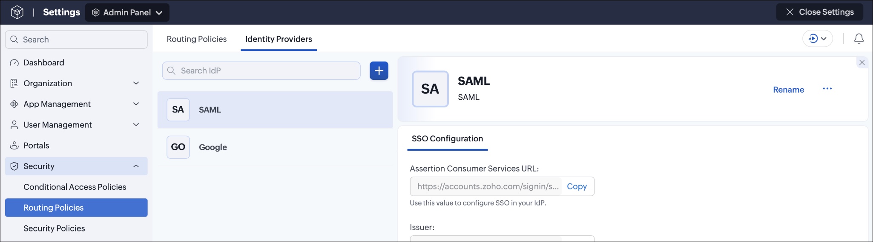Expand the Organization section
Screen dimensions: 873x242
tap(136, 83)
